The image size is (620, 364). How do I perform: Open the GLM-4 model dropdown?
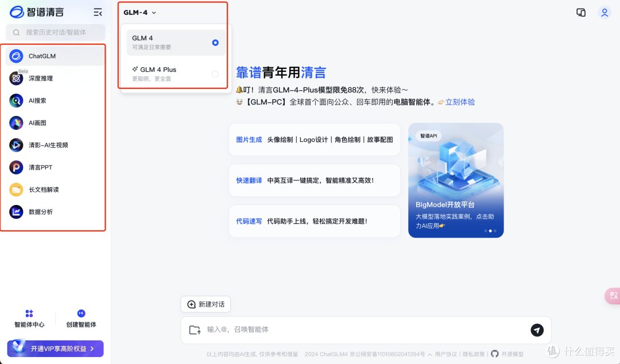tap(140, 13)
